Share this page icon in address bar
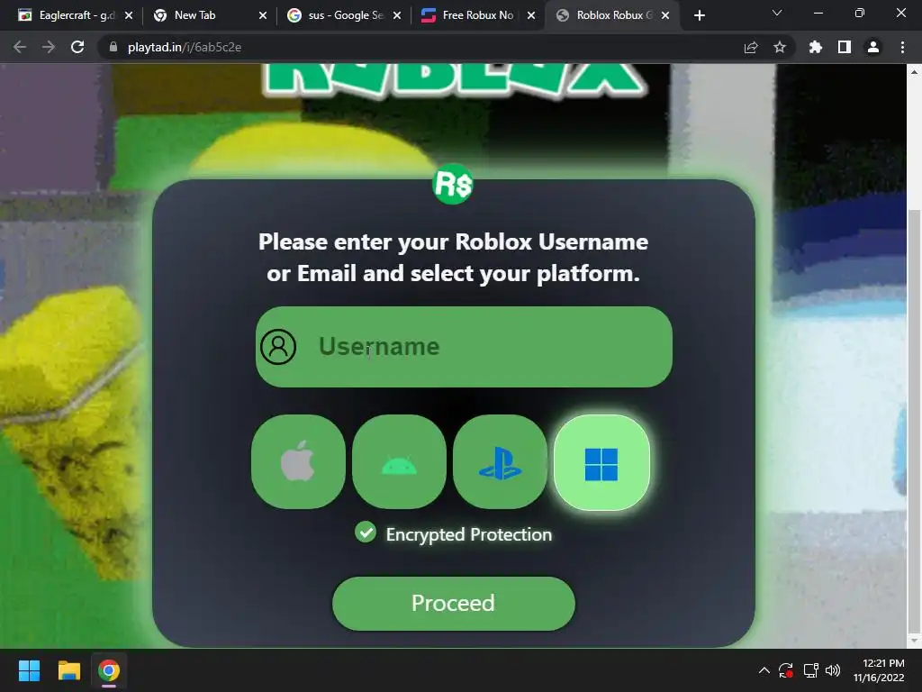The width and height of the screenshot is (922, 692). point(751,47)
